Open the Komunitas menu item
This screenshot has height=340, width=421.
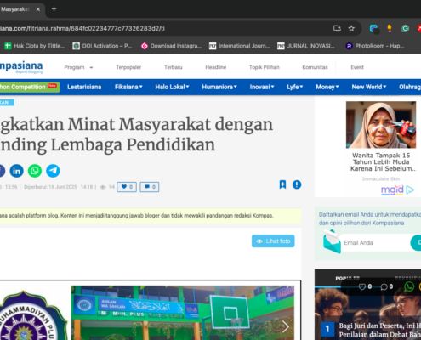tap(315, 67)
